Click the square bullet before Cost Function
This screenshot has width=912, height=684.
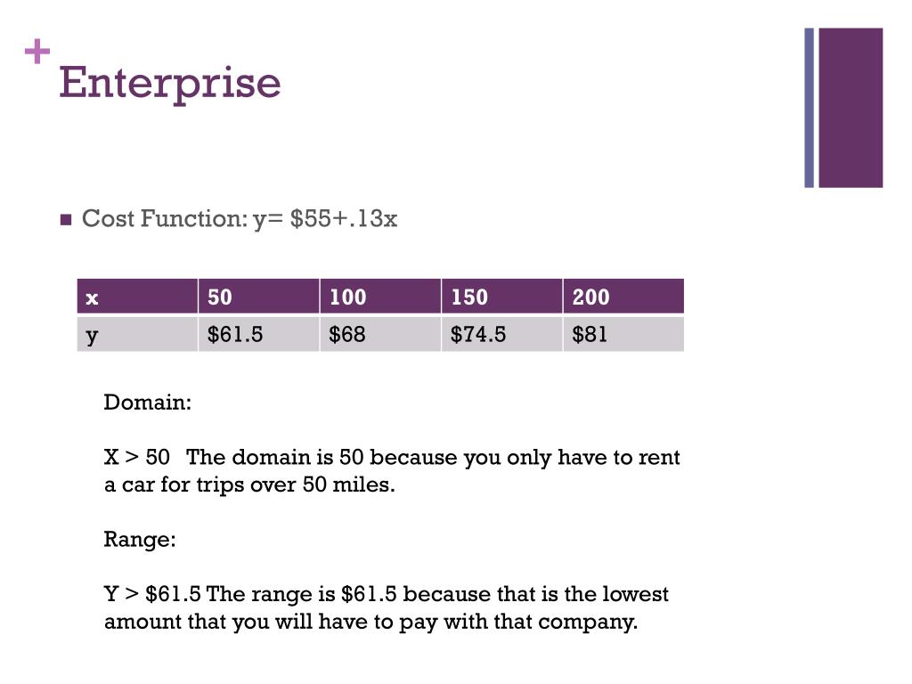pos(65,220)
